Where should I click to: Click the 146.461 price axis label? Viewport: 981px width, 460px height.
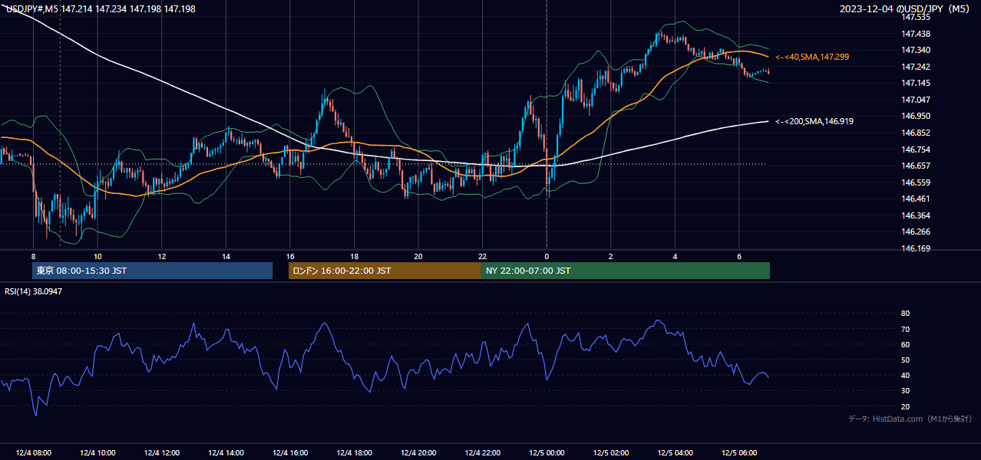click(x=916, y=199)
